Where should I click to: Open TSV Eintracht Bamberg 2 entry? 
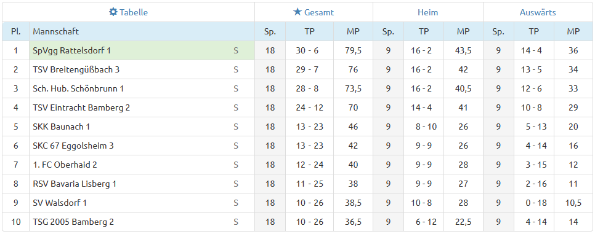[81, 107]
